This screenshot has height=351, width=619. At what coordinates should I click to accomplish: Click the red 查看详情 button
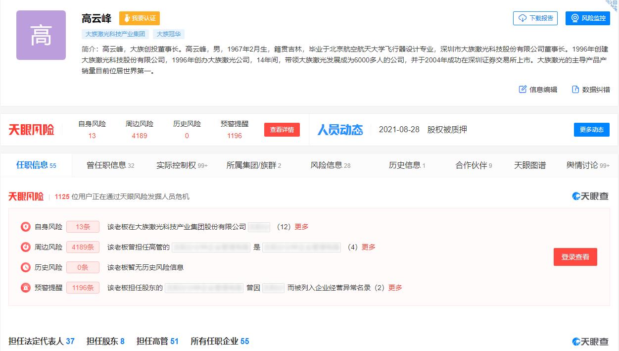tap(282, 130)
